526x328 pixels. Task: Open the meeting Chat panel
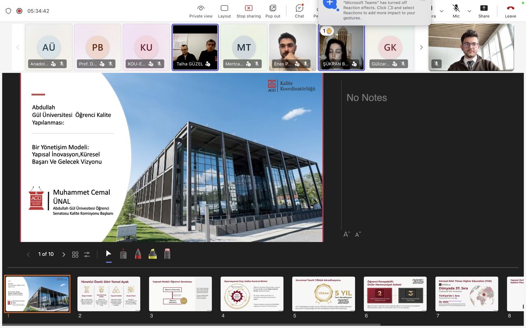(300, 11)
